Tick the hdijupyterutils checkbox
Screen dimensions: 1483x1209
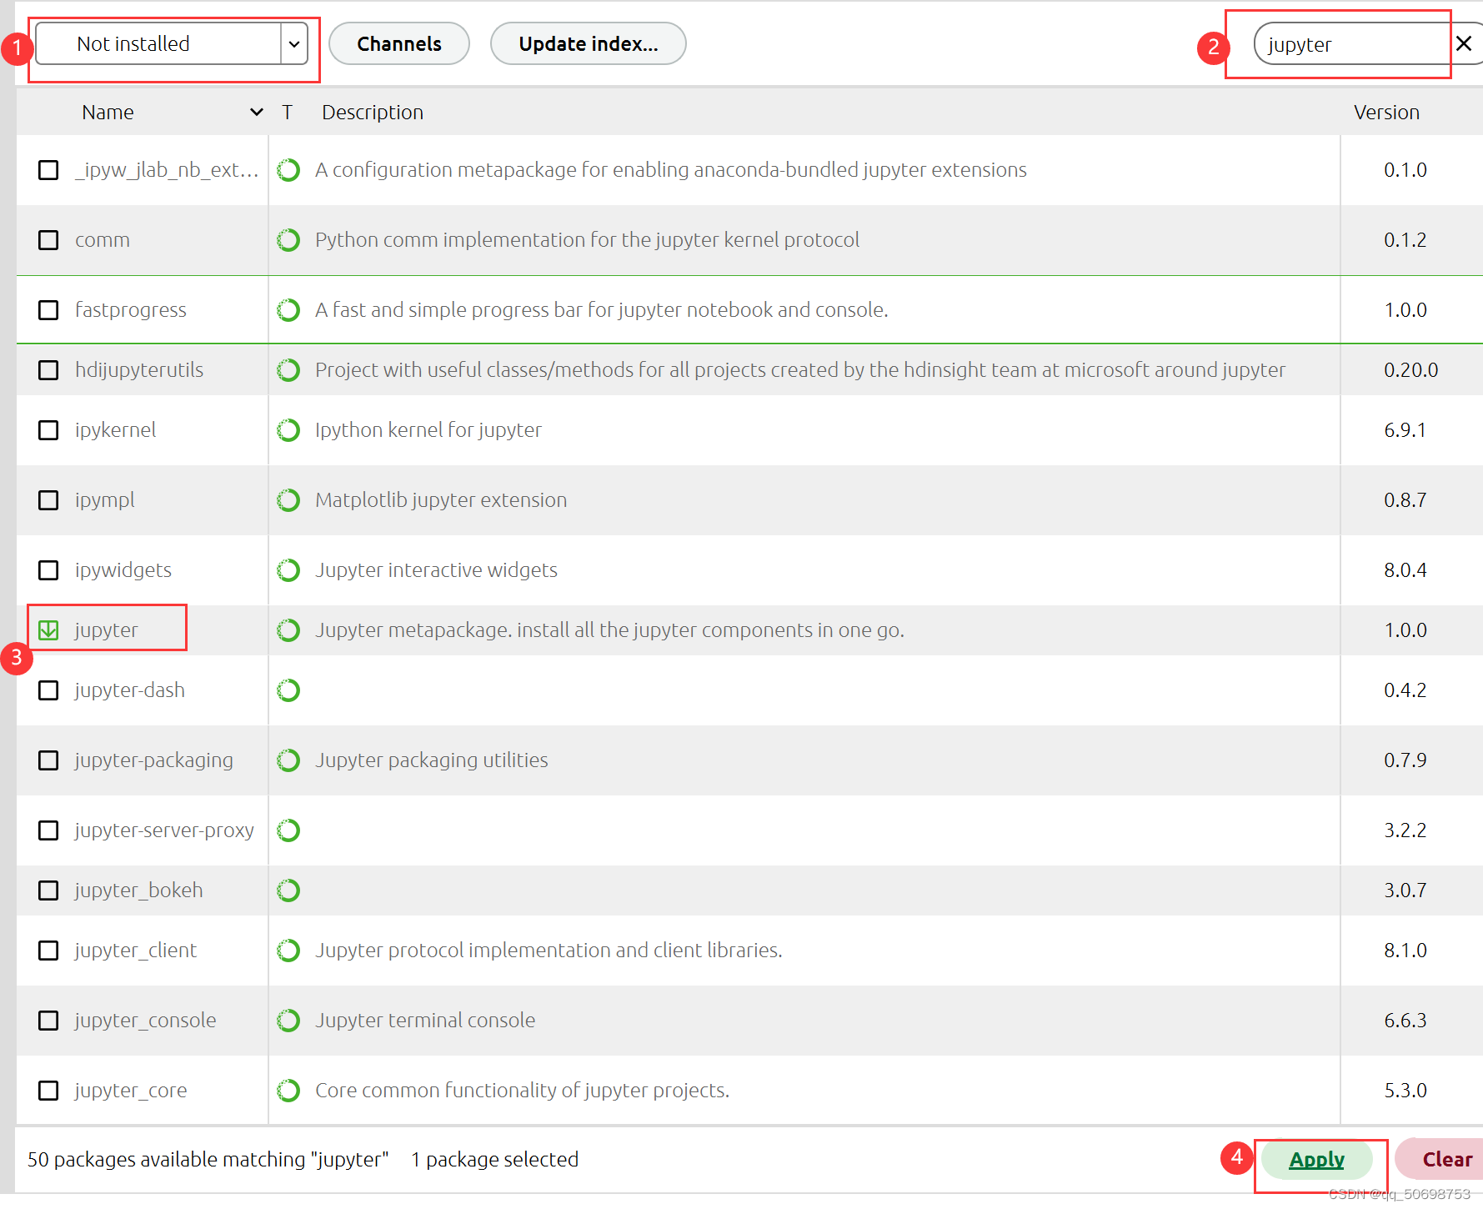[x=48, y=370]
